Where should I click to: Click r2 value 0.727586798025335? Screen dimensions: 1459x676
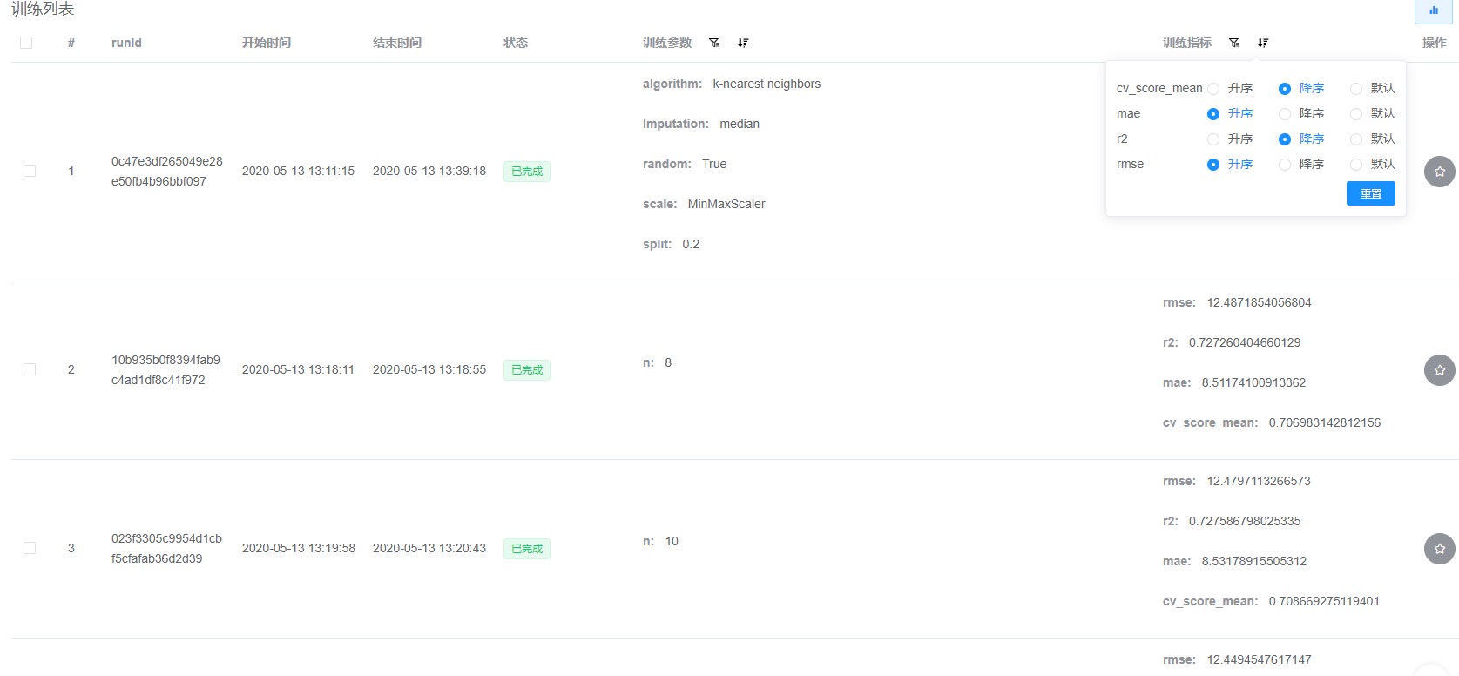click(x=1245, y=522)
